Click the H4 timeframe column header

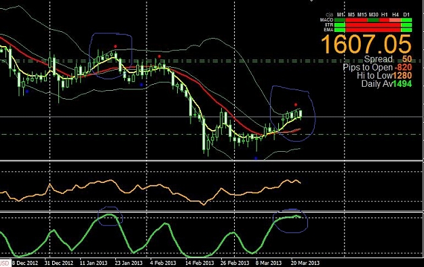tap(396, 15)
